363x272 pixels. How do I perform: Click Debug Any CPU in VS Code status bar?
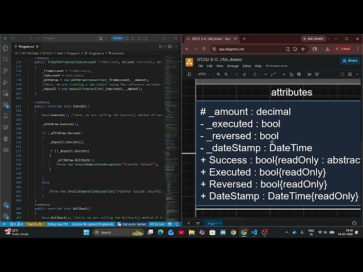[58, 224]
